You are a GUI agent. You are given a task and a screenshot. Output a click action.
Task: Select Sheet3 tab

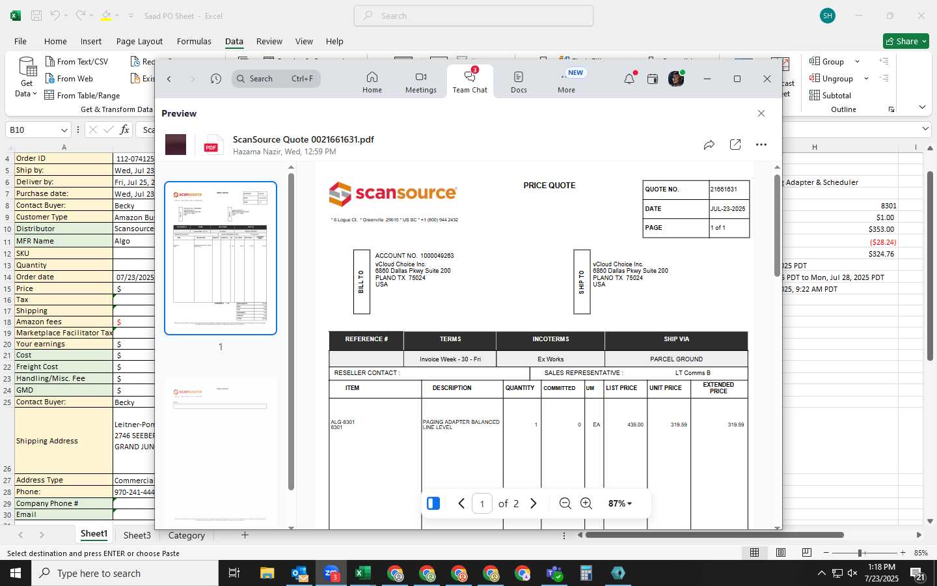pyautogui.click(x=137, y=535)
